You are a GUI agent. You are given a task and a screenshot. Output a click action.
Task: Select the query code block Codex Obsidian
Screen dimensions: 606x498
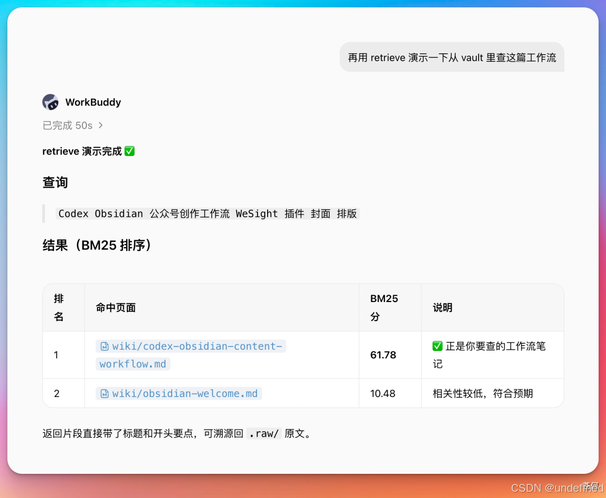[x=208, y=214]
